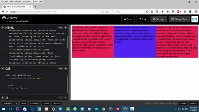Tidy the JS code
Viewport: 199px width, 112px height.
pos(60,98)
